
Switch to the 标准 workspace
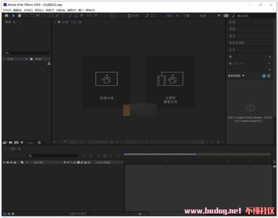coord(203,16)
